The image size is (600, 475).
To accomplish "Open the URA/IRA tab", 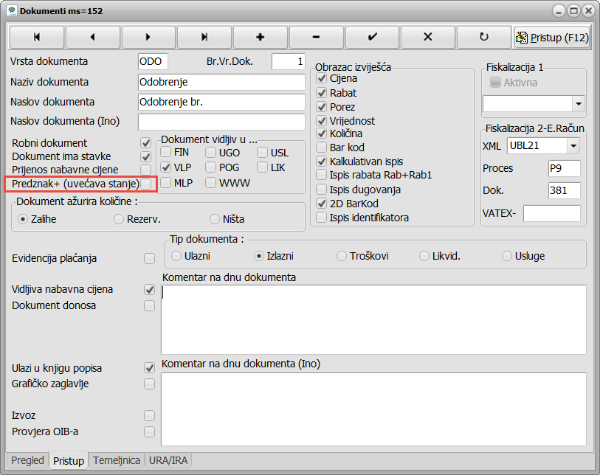I will [169, 460].
